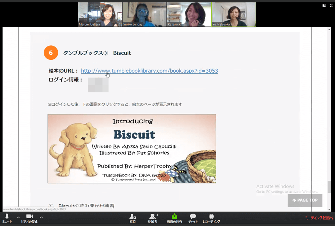Image resolution: width=335 pixels, height=226 pixels.
Task: Open the Invite (招待) icon
Action: 133,217
